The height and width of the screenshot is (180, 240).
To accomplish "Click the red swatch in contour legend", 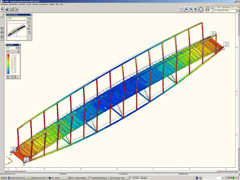I will [8, 55].
